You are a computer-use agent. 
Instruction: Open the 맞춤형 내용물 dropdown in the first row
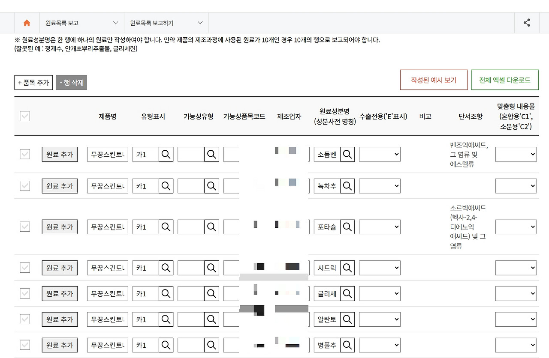click(x=516, y=154)
